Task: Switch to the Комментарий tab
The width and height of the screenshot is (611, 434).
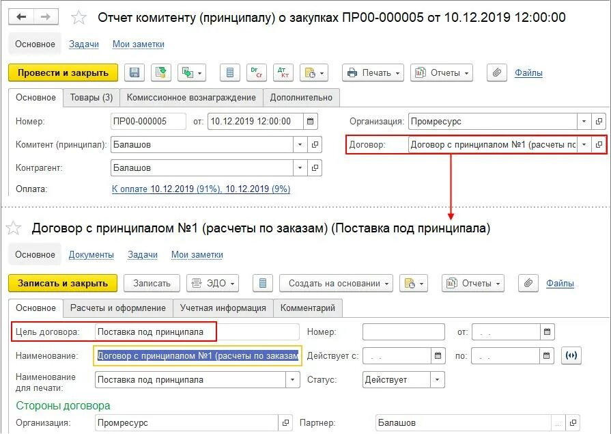Action: click(308, 308)
